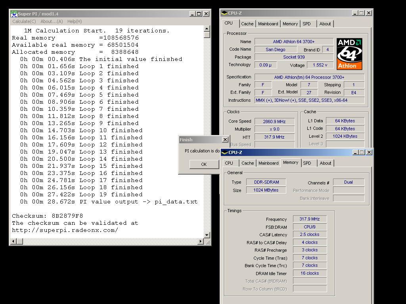Click the memory Type field DDR-SDRAM

tap(266, 182)
